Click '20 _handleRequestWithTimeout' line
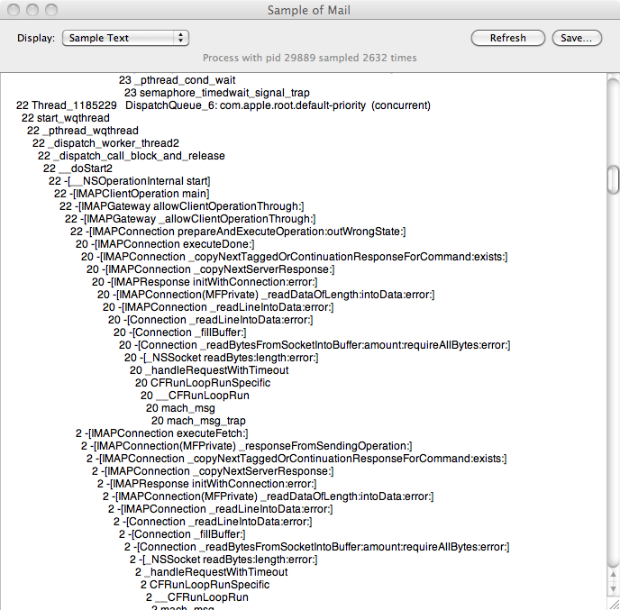Image resolution: width=620 pixels, height=610 pixels. [x=209, y=371]
